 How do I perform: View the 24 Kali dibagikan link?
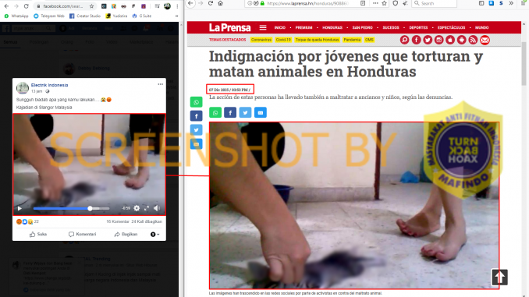(147, 221)
